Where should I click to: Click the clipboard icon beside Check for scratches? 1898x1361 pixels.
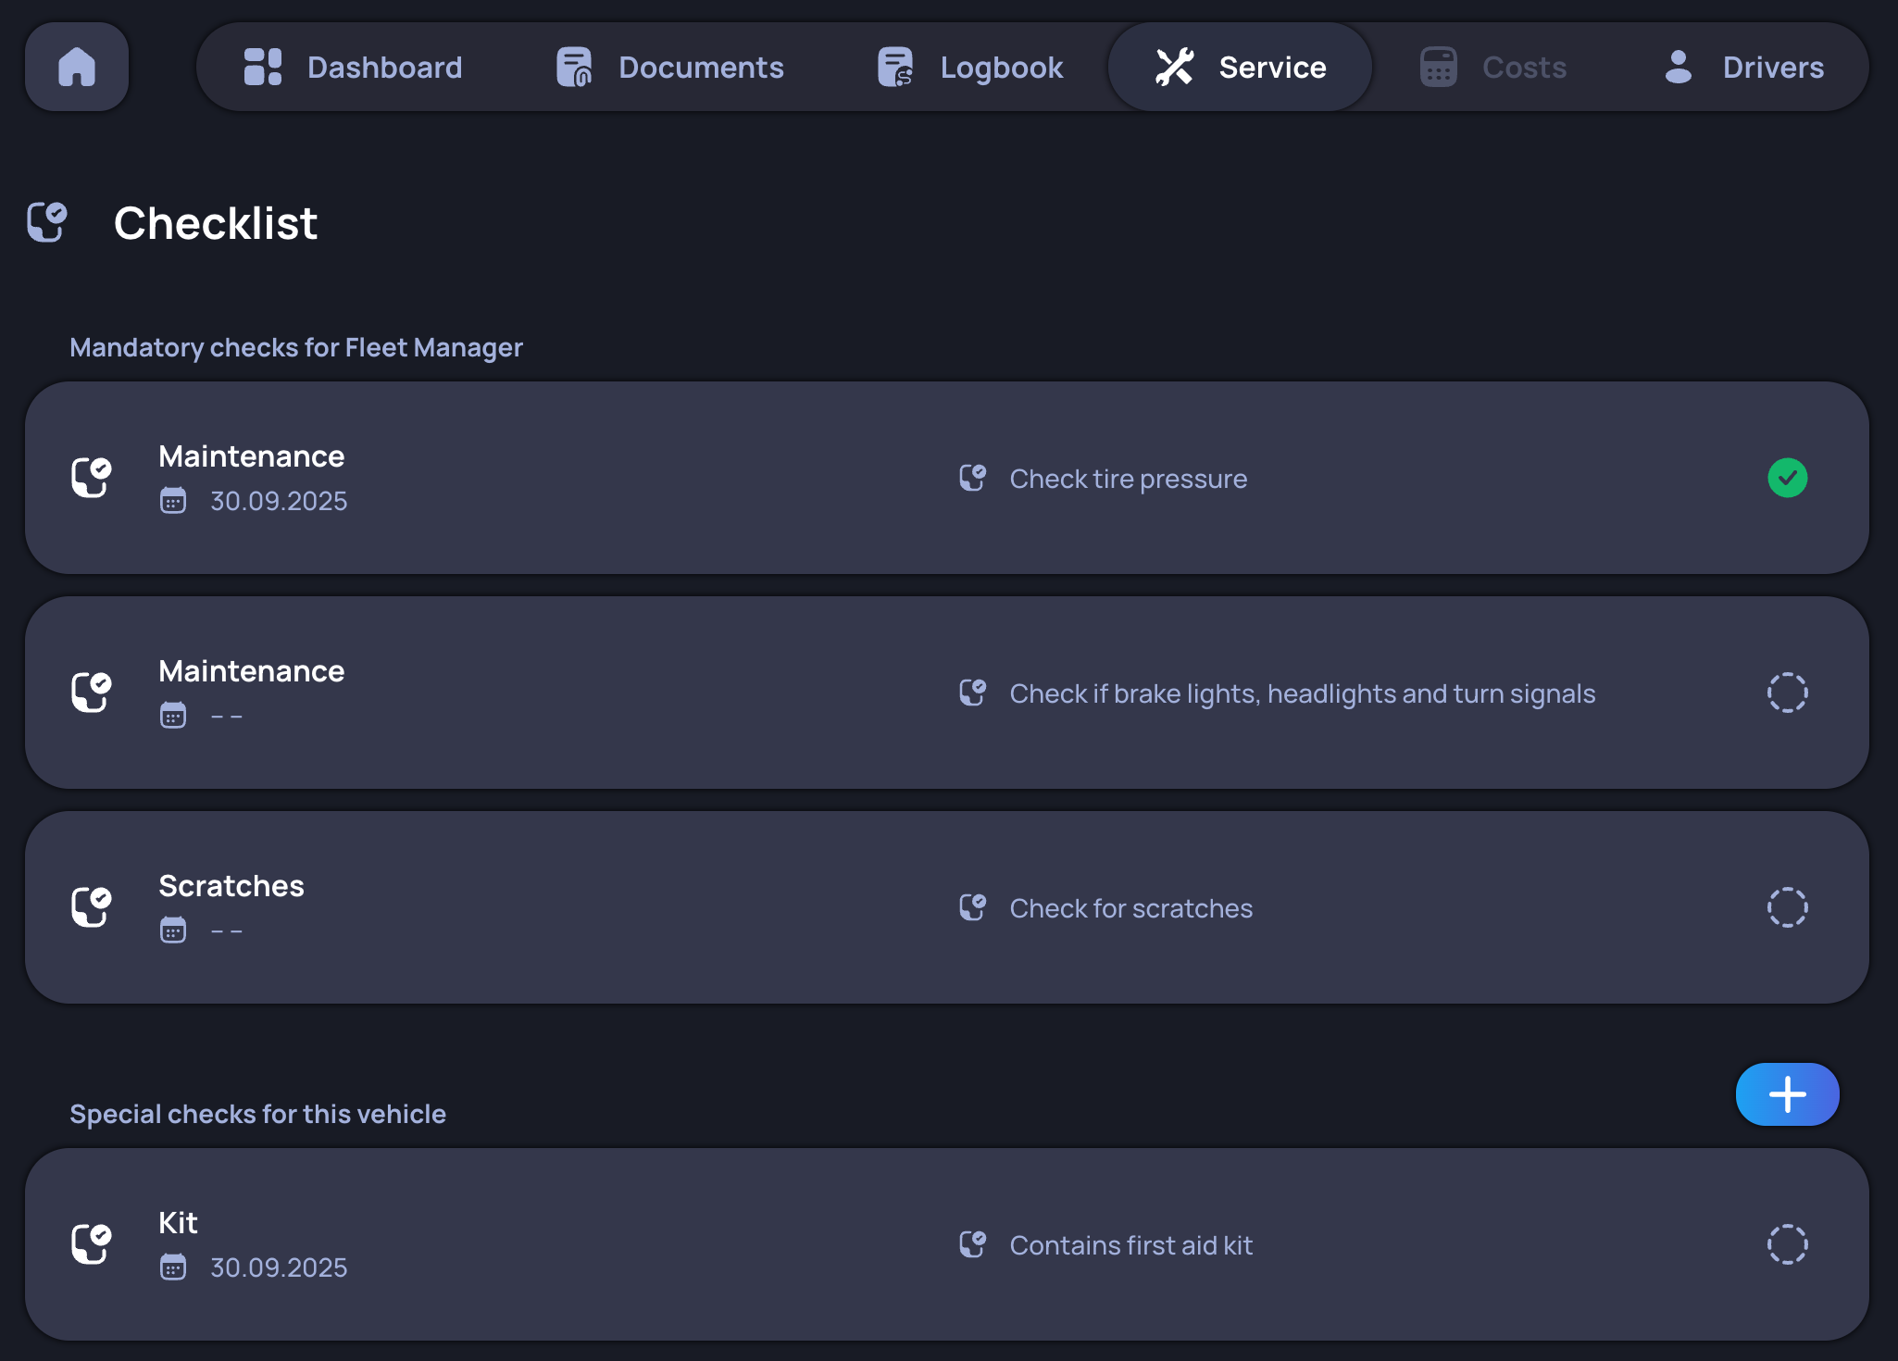[x=972, y=907]
